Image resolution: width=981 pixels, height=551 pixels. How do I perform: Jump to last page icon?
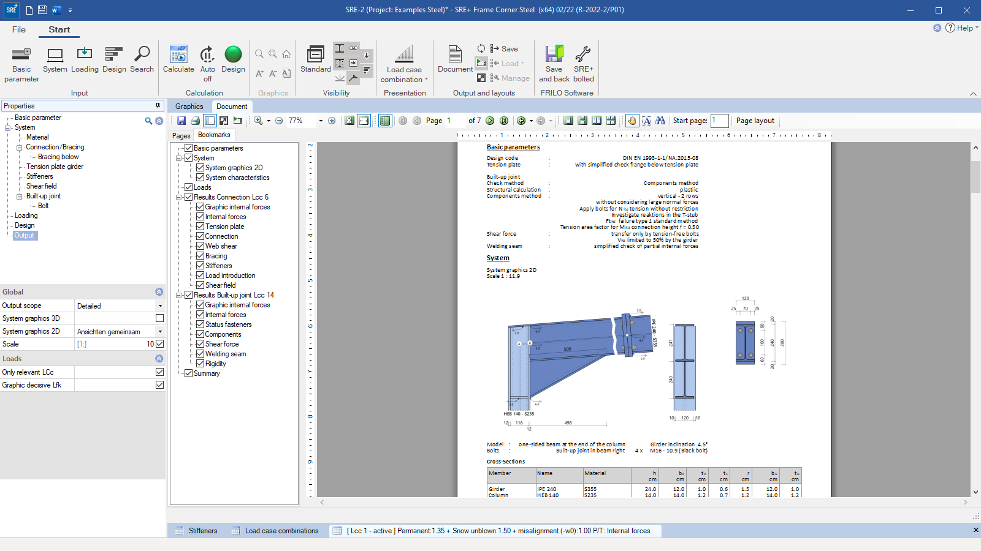pos(504,121)
